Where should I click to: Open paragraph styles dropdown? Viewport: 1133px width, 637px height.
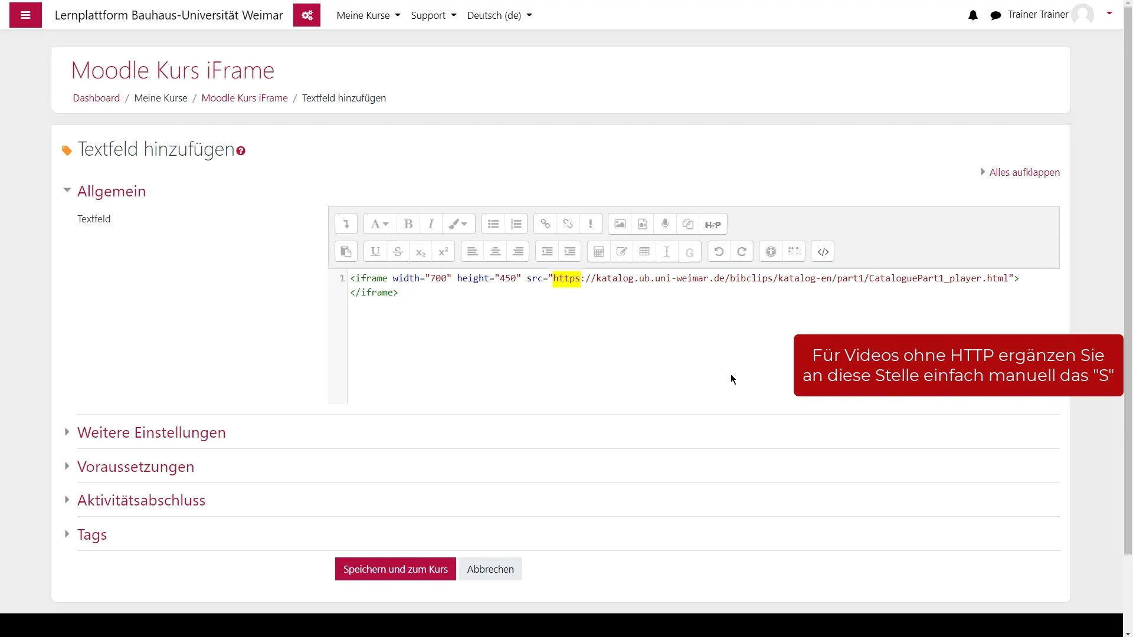pos(379,224)
